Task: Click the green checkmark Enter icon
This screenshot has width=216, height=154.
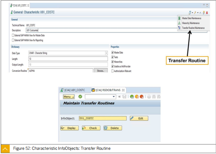Action: coord(80,97)
